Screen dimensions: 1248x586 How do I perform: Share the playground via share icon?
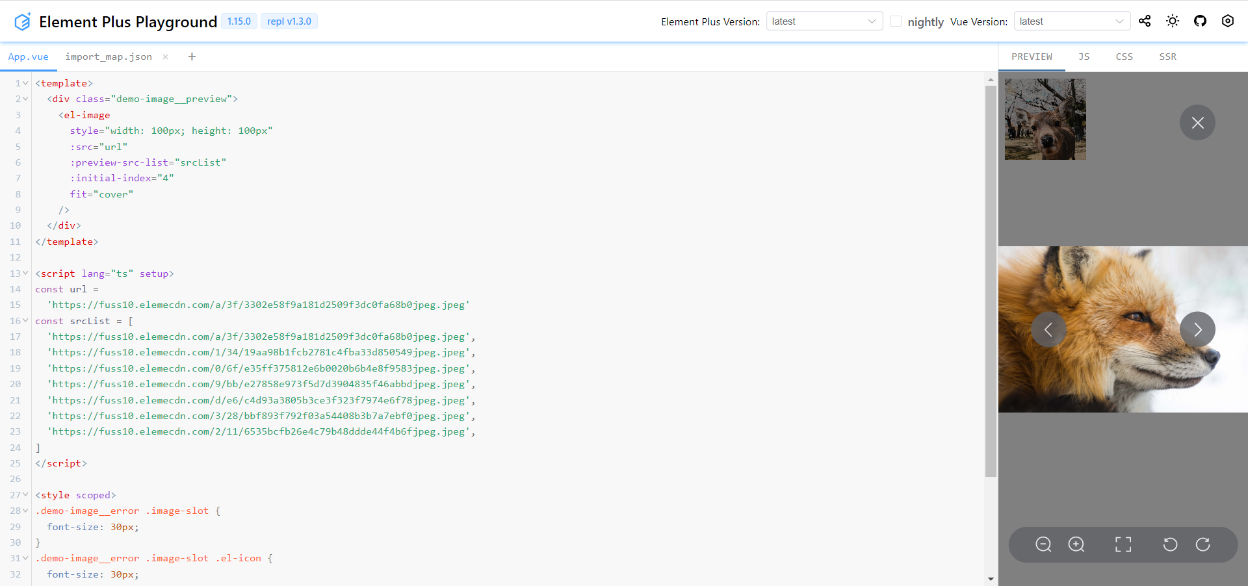[x=1145, y=21]
